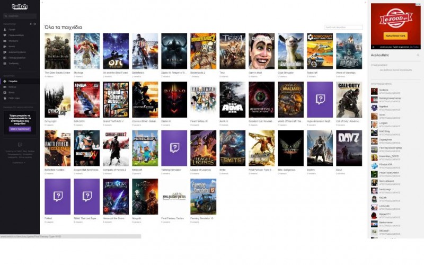Open the League of Legends cover
424x265 pixels.
click(203, 148)
